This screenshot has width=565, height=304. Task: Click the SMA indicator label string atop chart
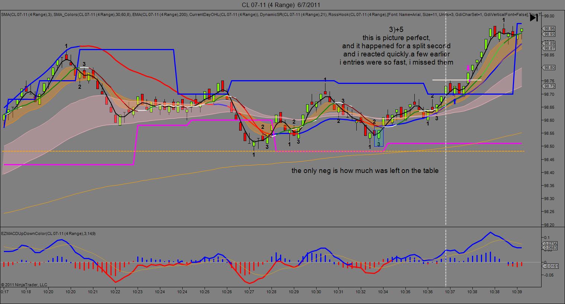click(x=271, y=15)
